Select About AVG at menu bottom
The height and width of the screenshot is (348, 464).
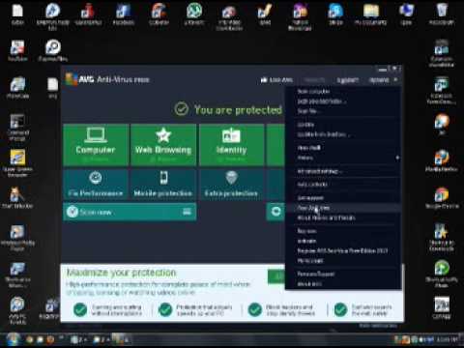[309, 284]
